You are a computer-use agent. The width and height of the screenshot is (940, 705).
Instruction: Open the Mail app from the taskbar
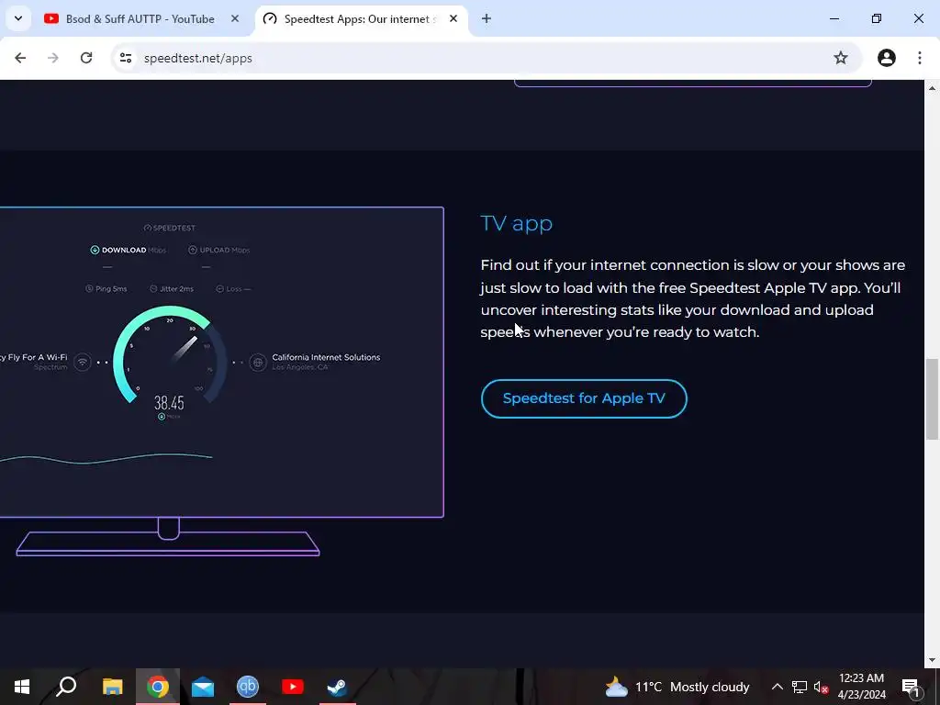(203, 687)
